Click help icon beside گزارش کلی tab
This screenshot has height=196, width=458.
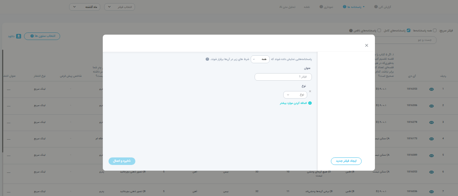pos(376,7)
